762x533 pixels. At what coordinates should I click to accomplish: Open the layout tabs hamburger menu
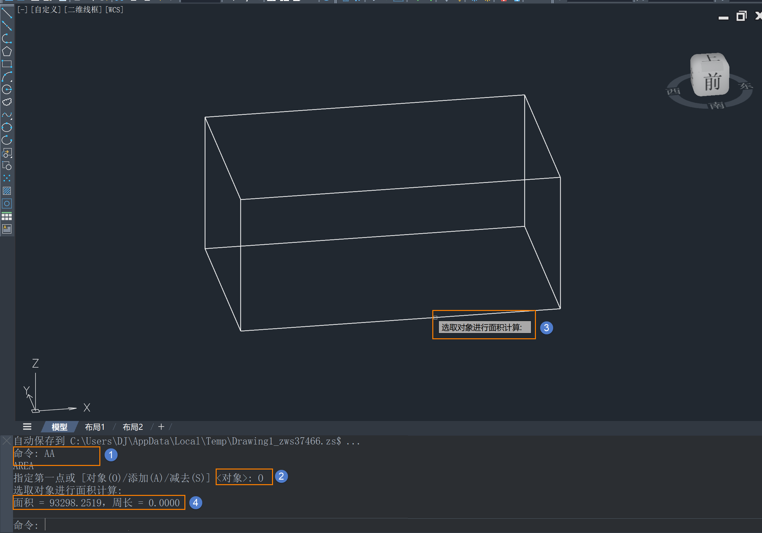click(27, 427)
